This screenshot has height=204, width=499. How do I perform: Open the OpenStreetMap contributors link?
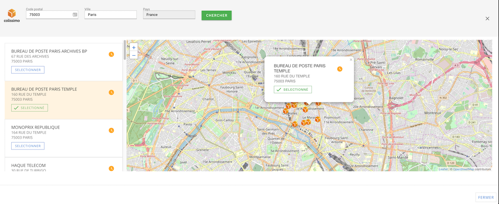click(x=463, y=169)
